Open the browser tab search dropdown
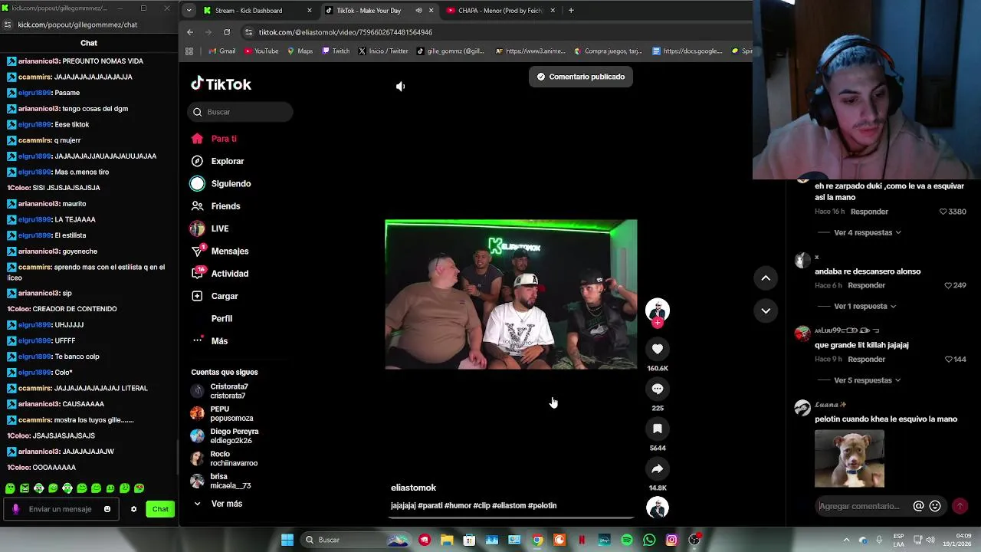The image size is (981, 552). (x=189, y=11)
